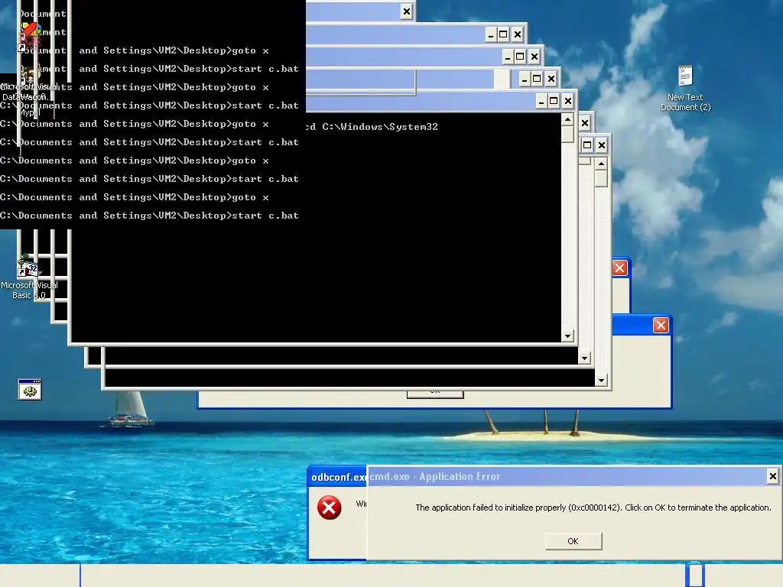Open the Microsoft Visual Basic 6.0 shortcut
The image size is (783, 587).
pyautogui.click(x=29, y=277)
